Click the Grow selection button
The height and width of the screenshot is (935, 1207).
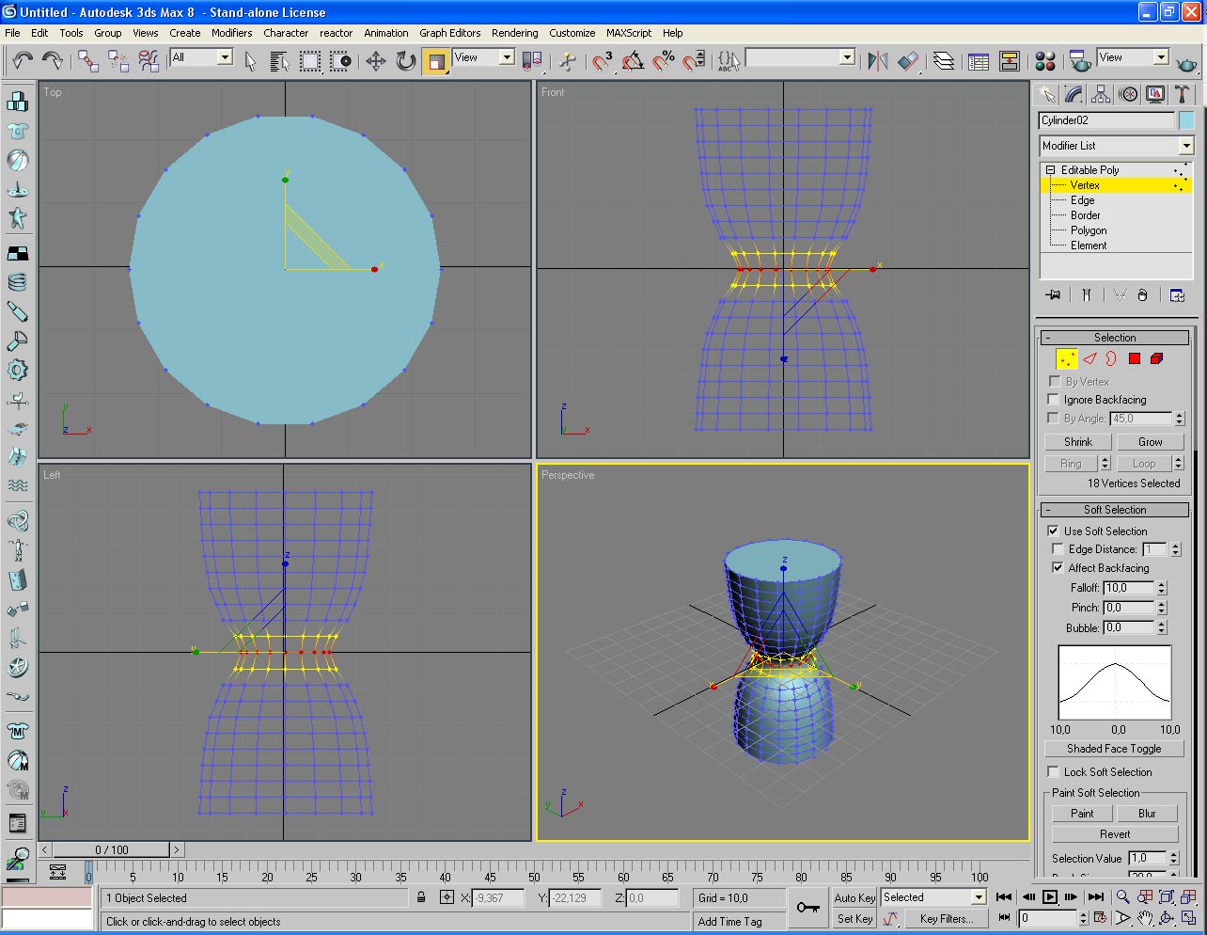tap(1151, 442)
